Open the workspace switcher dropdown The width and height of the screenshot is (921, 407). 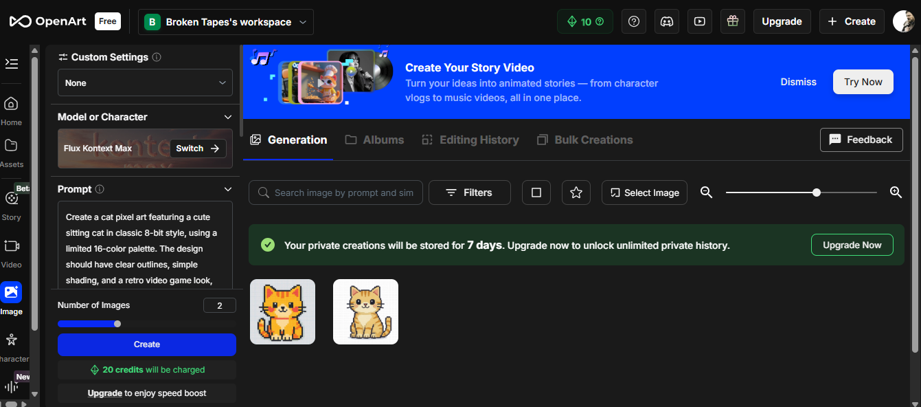point(226,22)
